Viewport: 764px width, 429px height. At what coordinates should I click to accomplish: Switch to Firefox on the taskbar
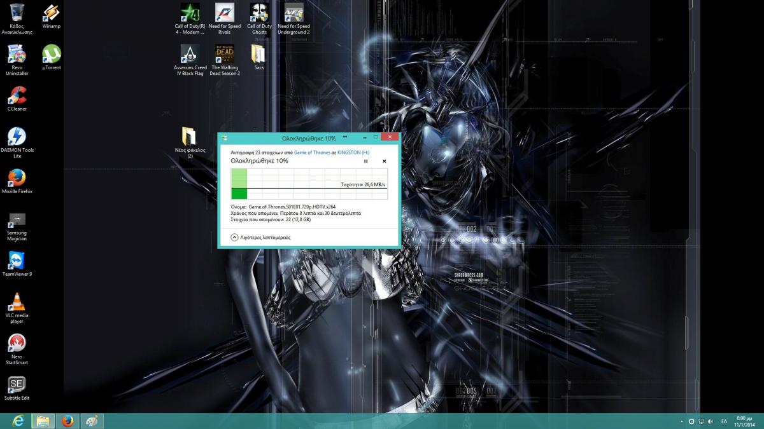click(67, 421)
